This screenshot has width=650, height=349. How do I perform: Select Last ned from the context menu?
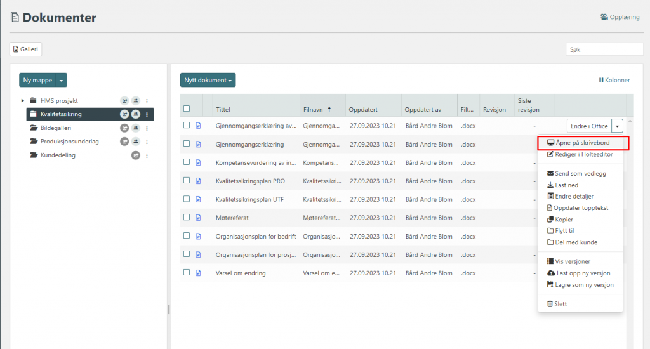pyautogui.click(x=566, y=185)
